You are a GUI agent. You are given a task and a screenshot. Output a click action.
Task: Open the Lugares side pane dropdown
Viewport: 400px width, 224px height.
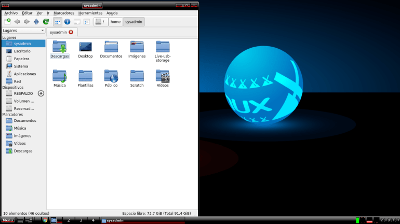pos(23,31)
